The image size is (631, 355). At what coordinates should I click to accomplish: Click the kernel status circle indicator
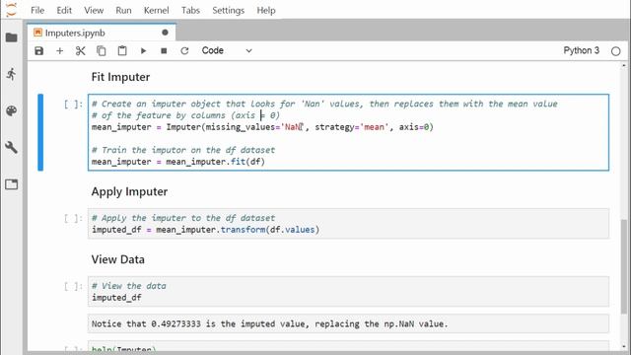click(x=615, y=51)
